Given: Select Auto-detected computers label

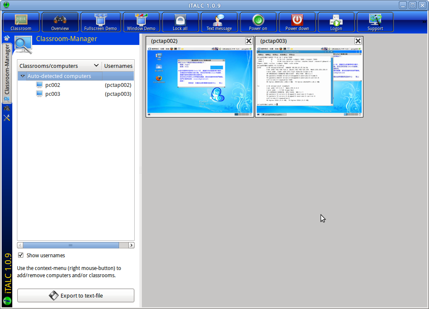Looking at the screenshot, I should [x=59, y=76].
